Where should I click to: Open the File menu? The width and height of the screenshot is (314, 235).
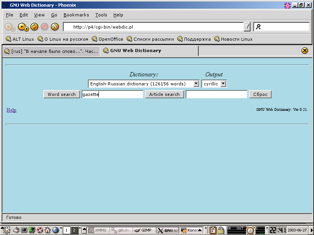pyautogui.click(x=9, y=15)
